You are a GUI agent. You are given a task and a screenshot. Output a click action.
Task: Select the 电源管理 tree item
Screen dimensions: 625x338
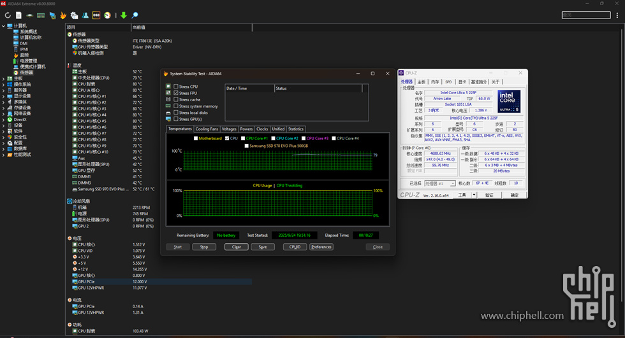pyautogui.click(x=28, y=61)
